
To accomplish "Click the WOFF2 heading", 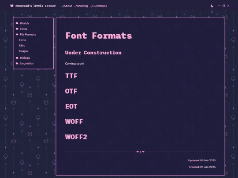I will tap(76, 137).
